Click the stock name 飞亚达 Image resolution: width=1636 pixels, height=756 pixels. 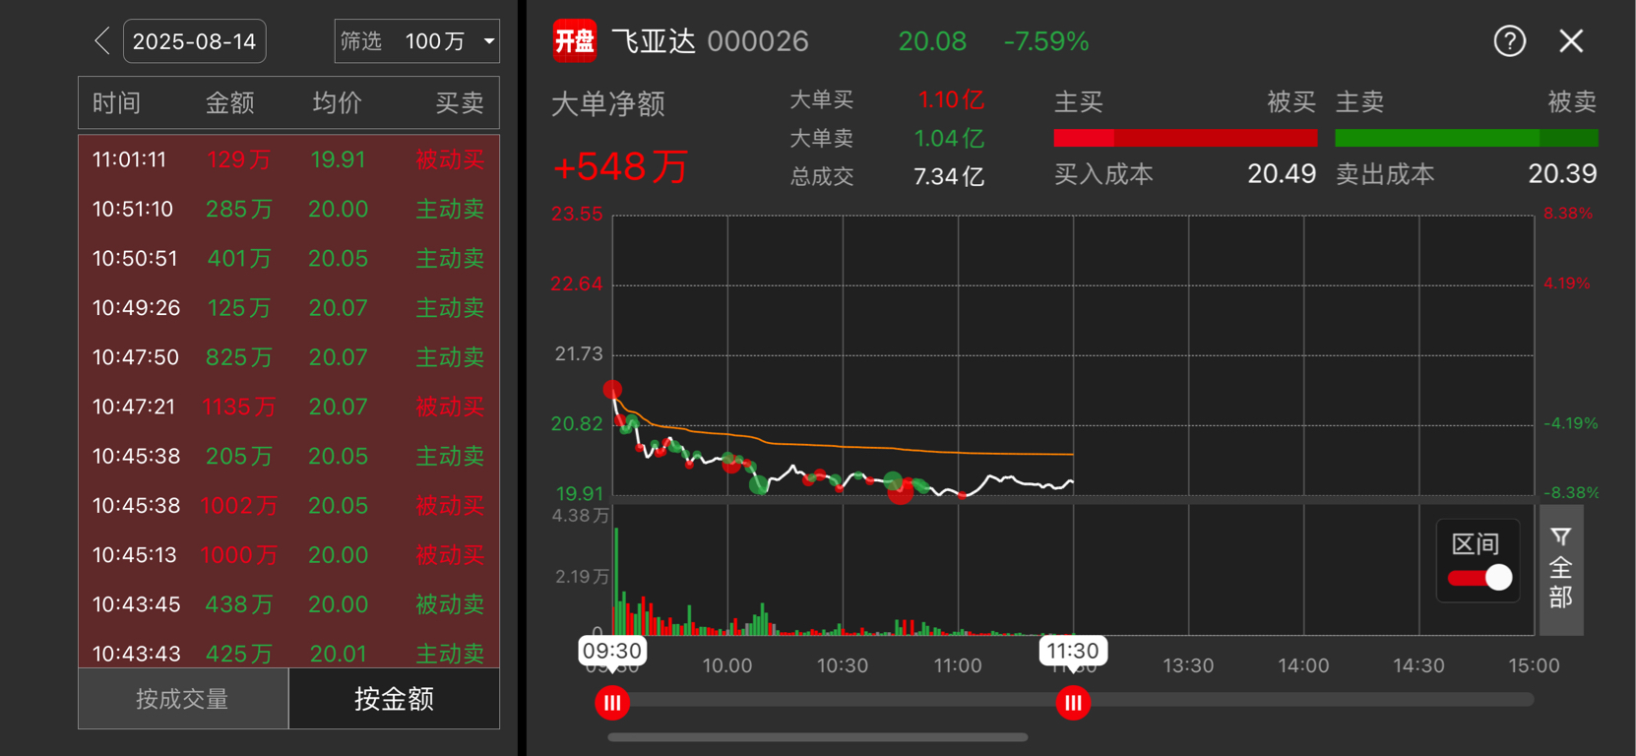654,41
